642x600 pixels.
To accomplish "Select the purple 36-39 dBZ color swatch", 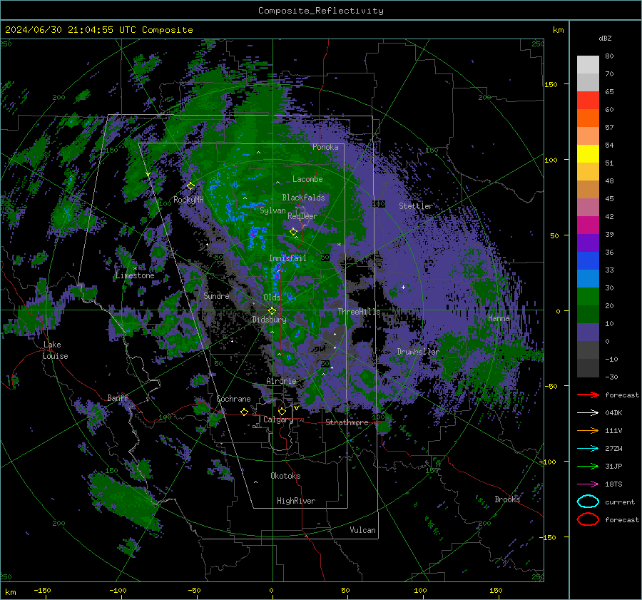I will pyautogui.click(x=588, y=243).
